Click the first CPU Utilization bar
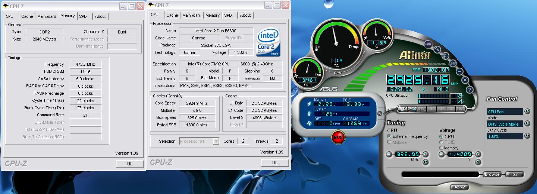537x194 pixels. tap(434, 96)
